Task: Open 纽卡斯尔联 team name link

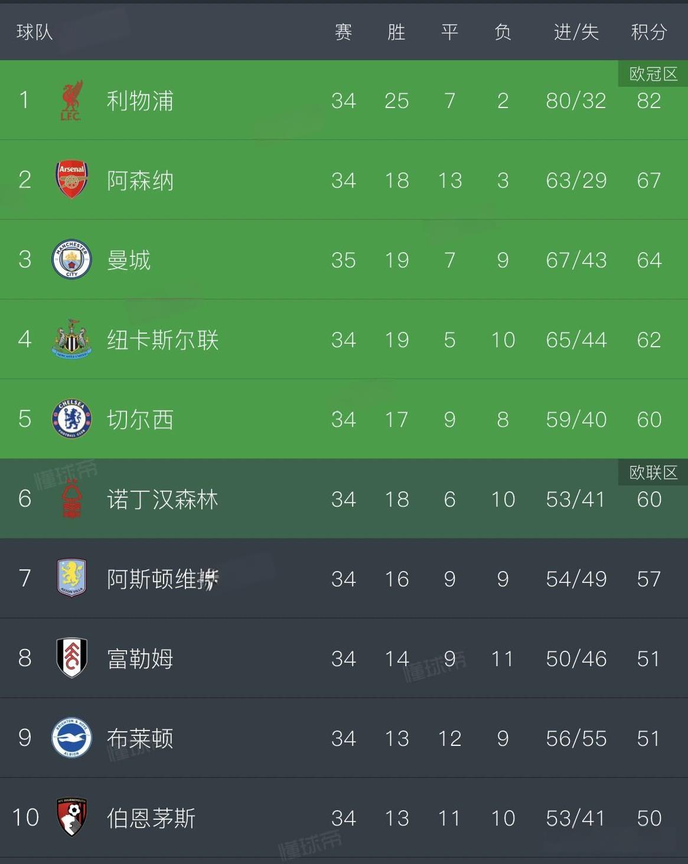Action: 162,340
